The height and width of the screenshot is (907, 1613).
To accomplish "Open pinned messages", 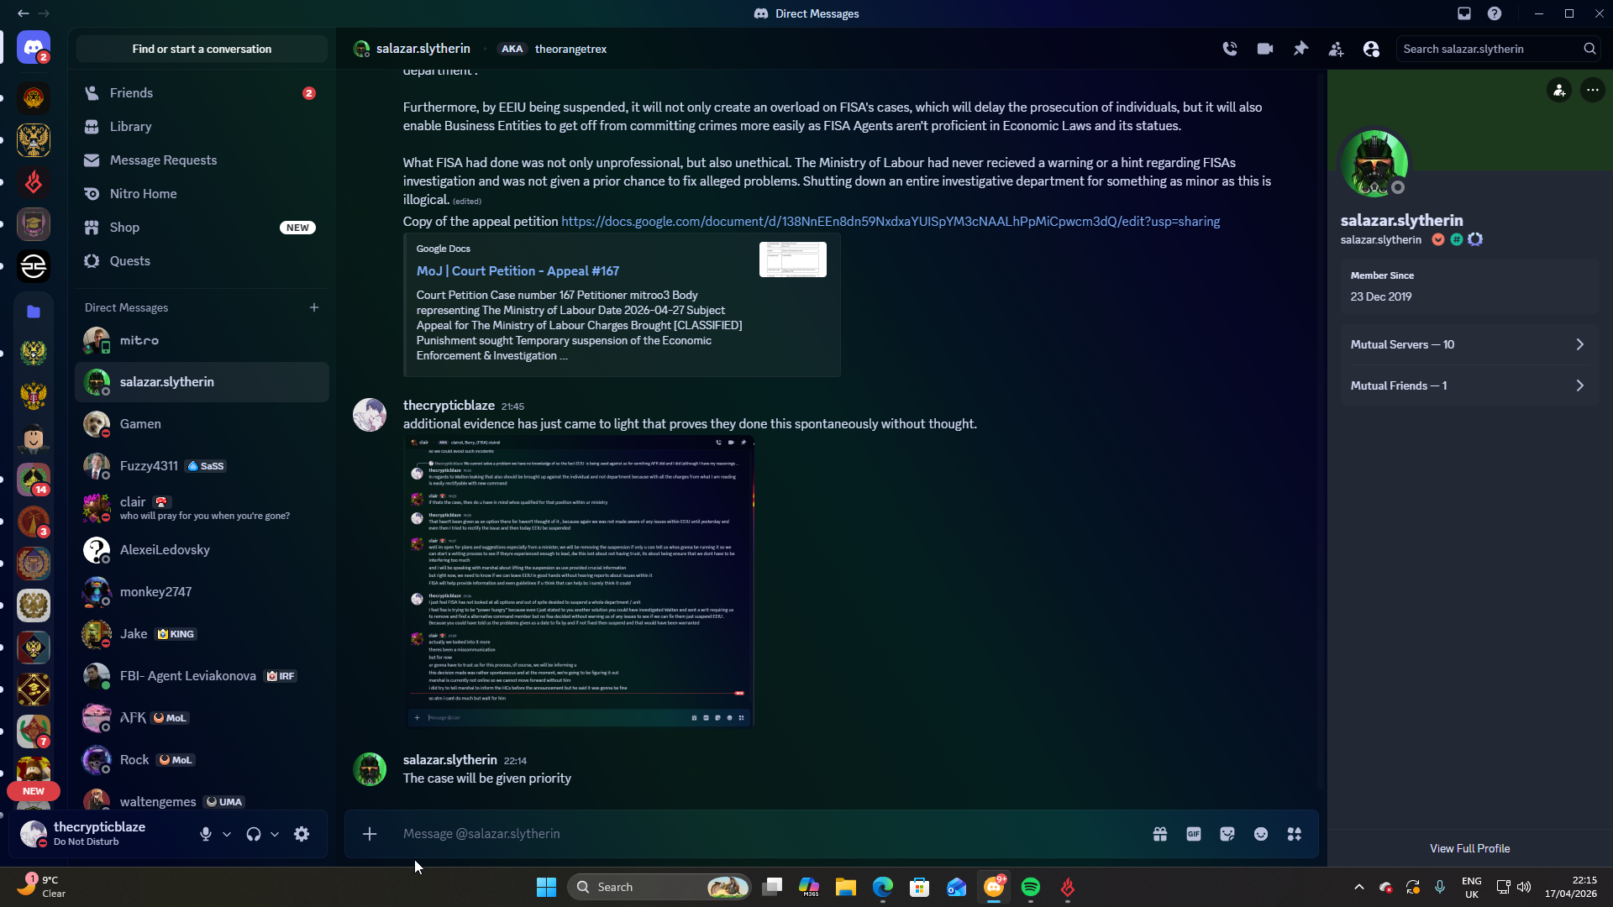I will 1300,49.
